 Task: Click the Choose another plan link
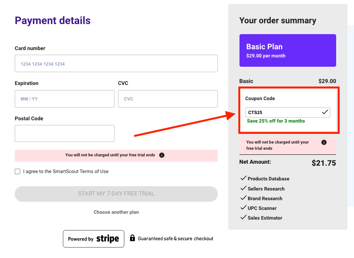[x=116, y=212]
